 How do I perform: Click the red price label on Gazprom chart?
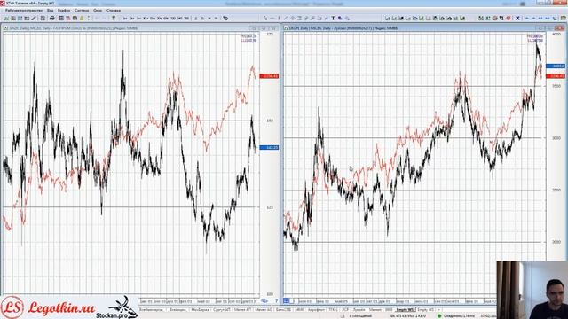click(x=269, y=76)
